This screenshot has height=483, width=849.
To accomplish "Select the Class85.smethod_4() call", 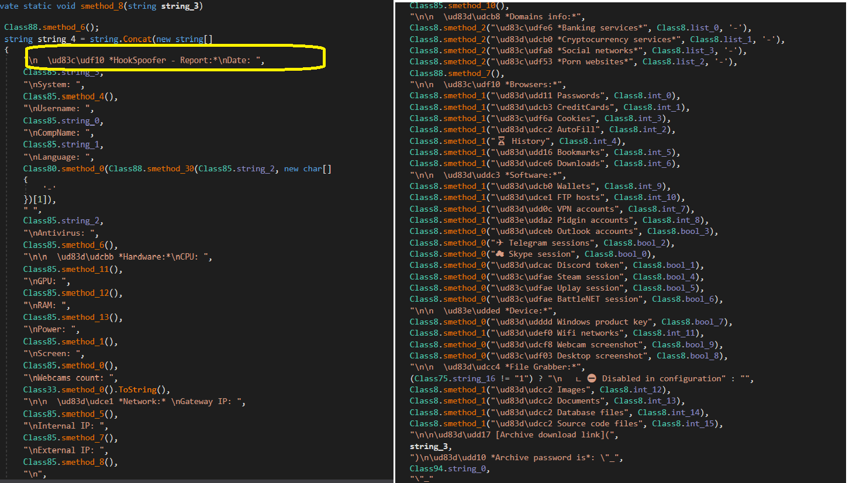I will (x=71, y=96).
